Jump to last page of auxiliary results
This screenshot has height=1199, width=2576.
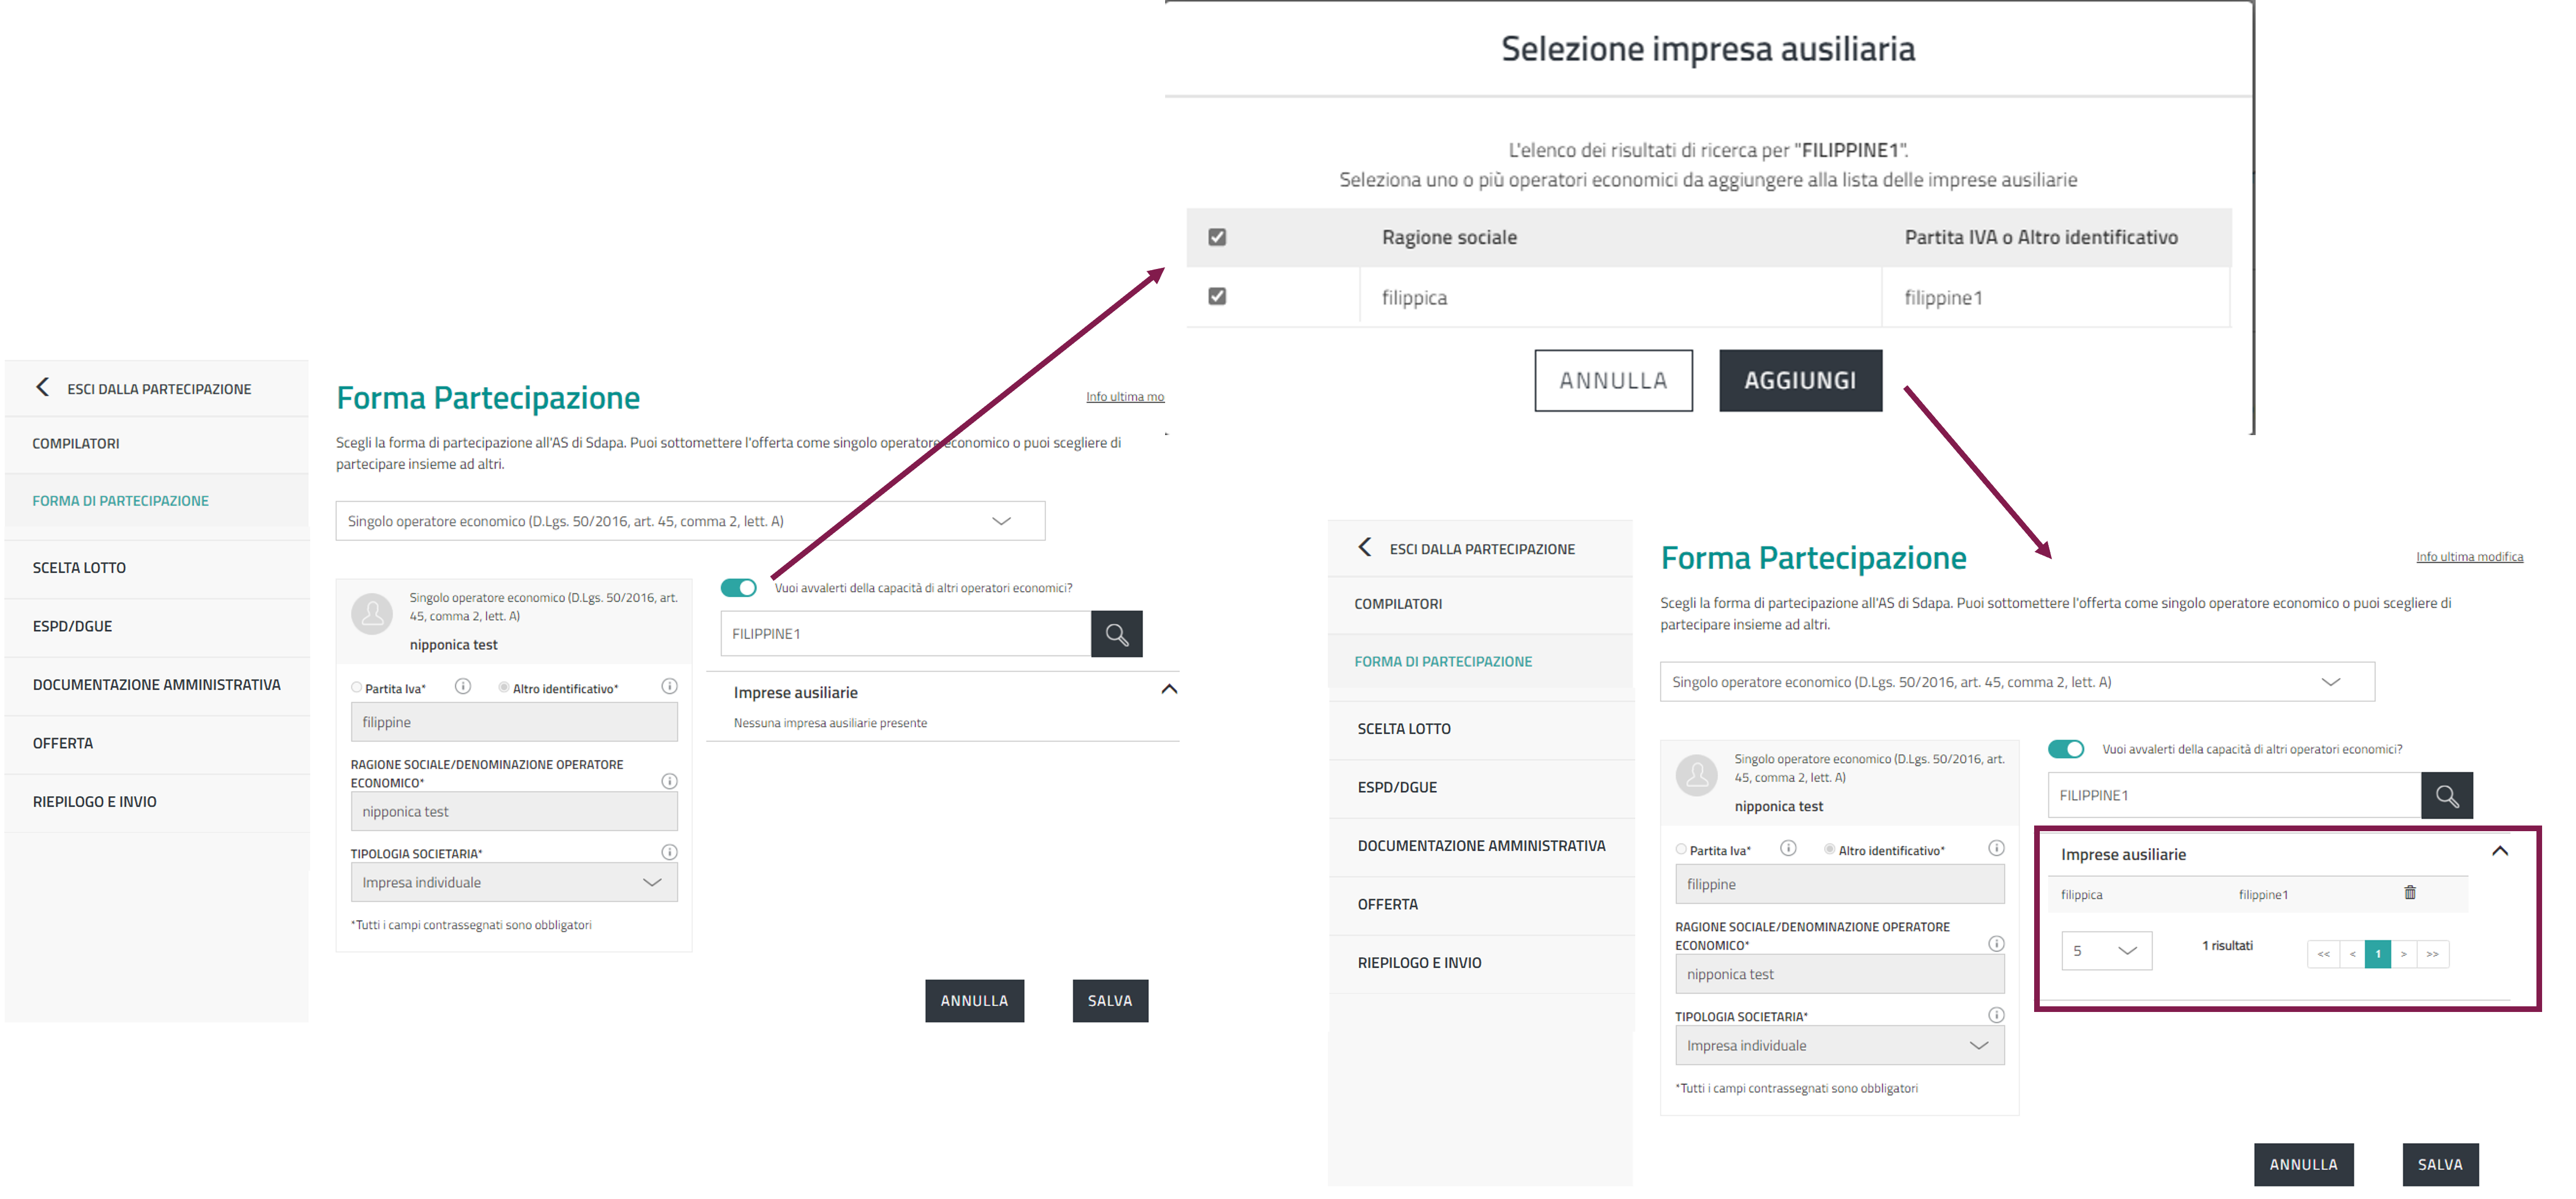(x=2432, y=954)
